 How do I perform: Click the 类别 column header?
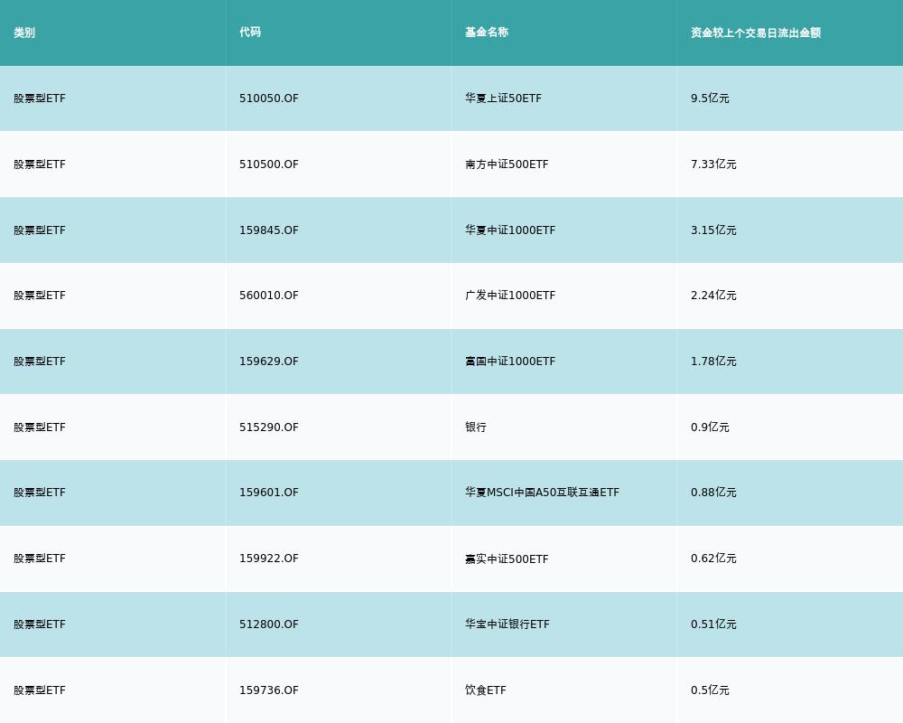click(x=24, y=33)
